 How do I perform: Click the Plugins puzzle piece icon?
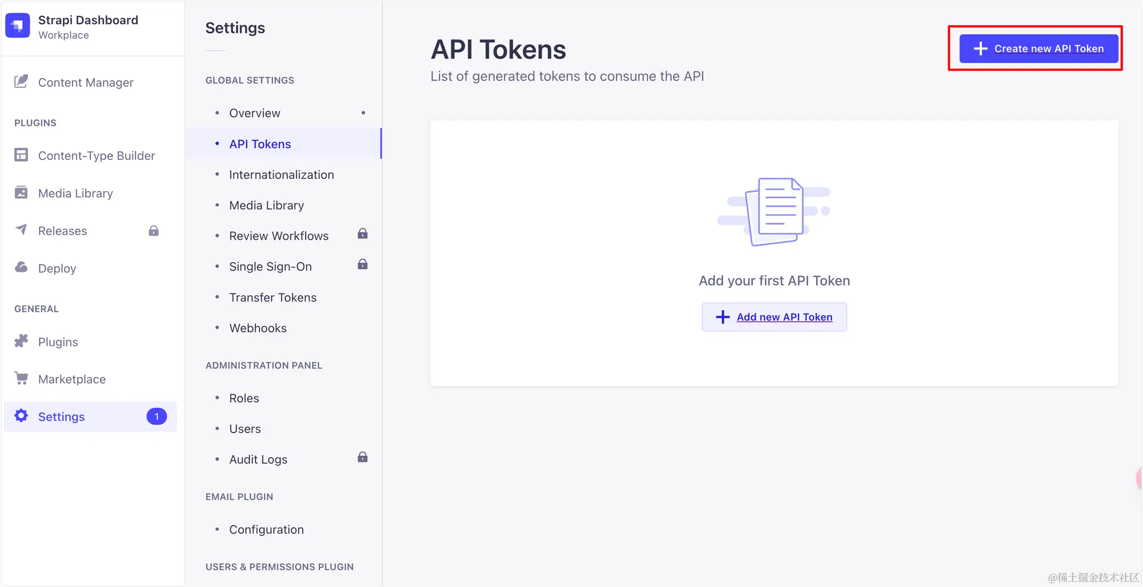pos(21,341)
